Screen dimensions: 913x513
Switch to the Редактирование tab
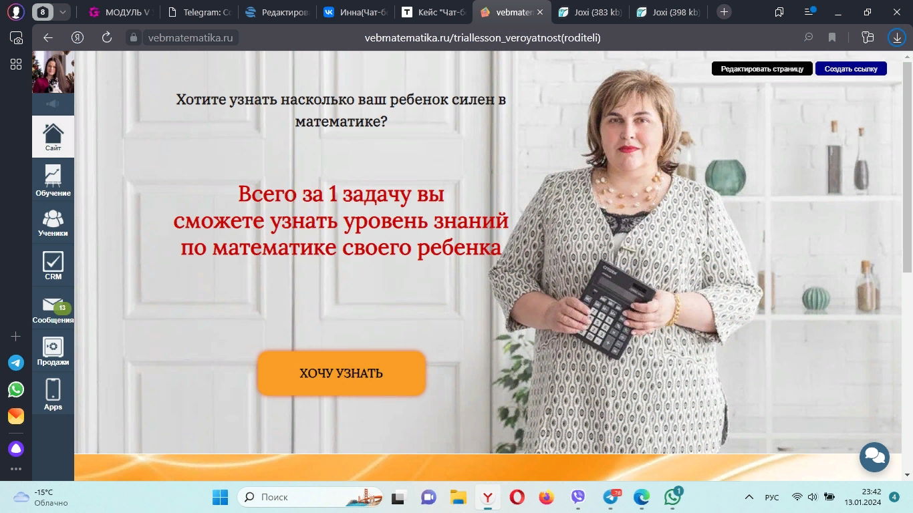277,12
